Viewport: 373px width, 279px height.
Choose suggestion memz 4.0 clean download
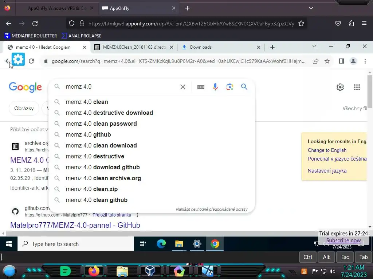(x=152, y=145)
